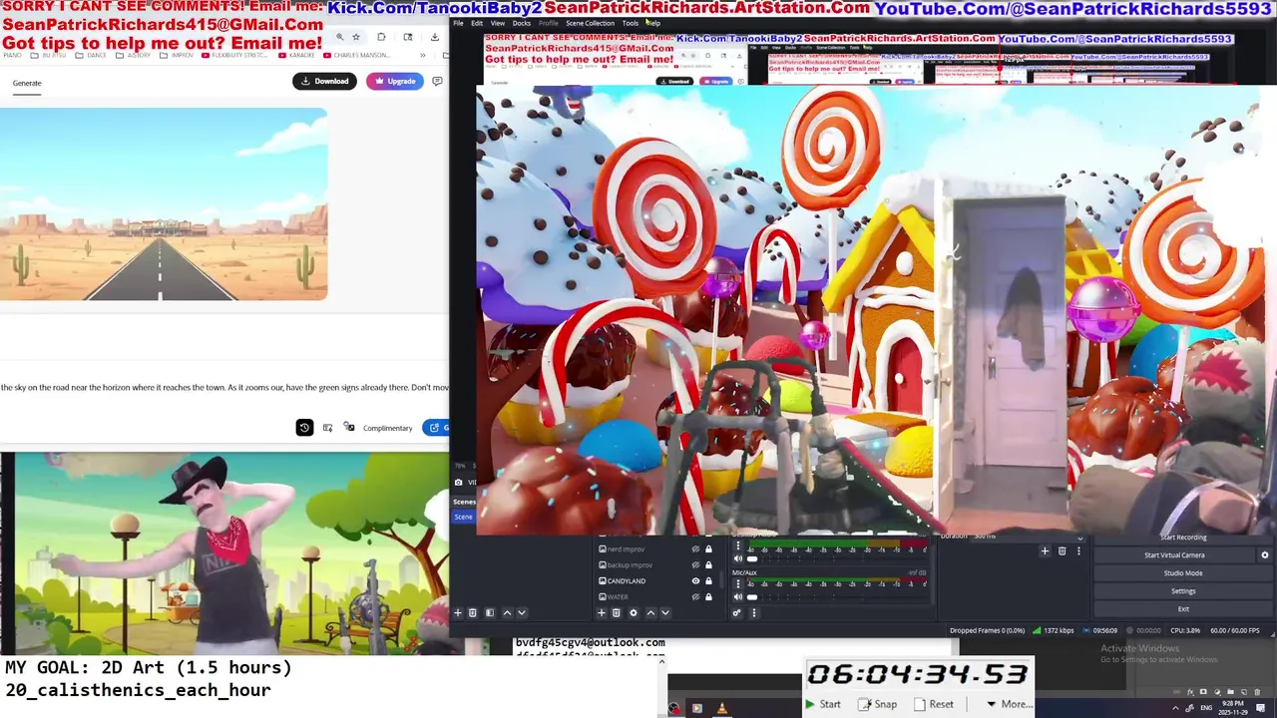The height and width of the screenshot is (718, 1277).
Task: Open the browser extensions puzzle icon
Action: (381, 37)
